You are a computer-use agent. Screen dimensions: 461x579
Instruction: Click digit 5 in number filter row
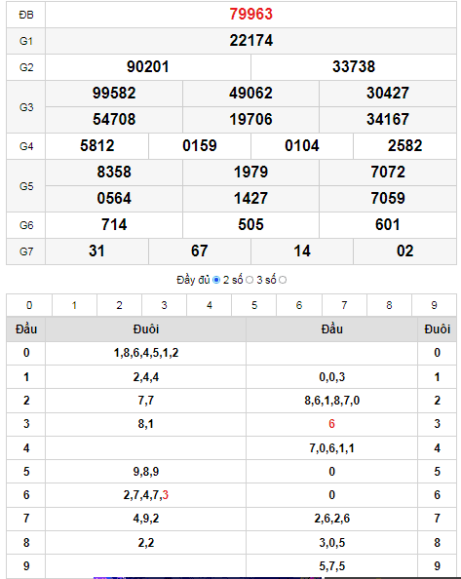point(254,305)
